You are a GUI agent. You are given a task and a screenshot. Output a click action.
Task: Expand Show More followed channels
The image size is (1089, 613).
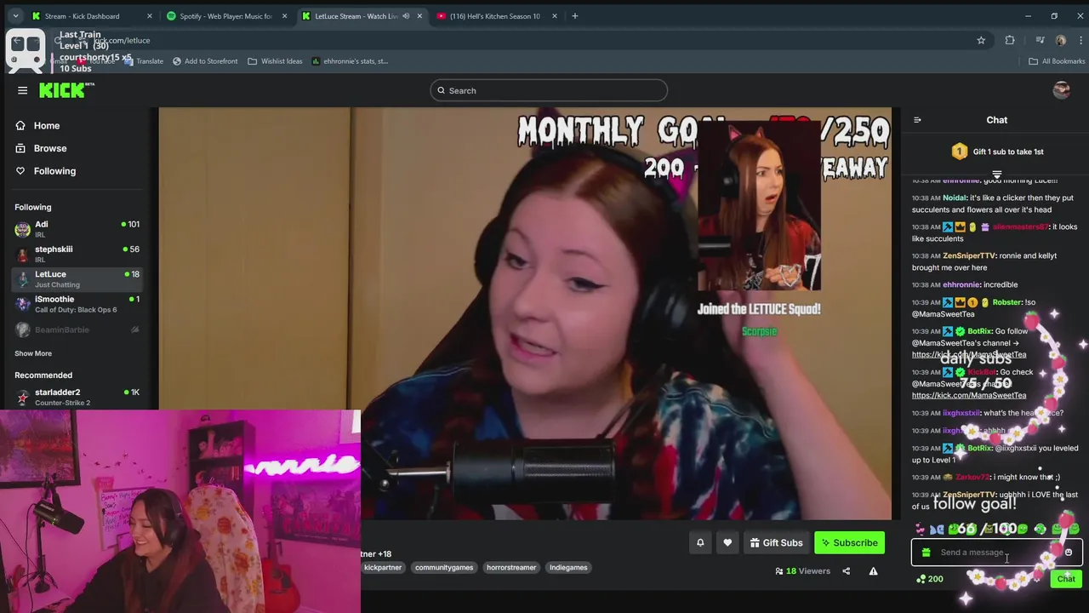[33, 353]
